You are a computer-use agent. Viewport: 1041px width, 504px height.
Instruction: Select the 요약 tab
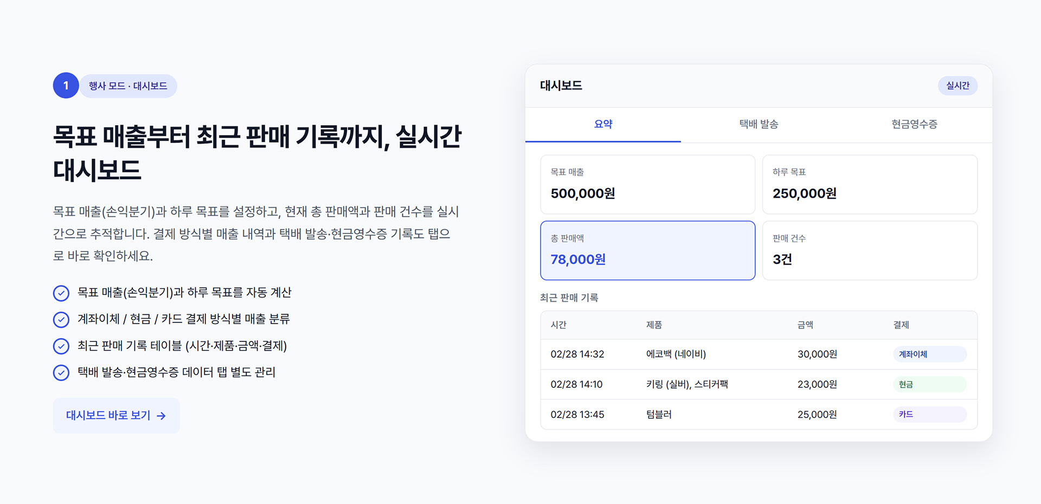(x=603, y=125)
